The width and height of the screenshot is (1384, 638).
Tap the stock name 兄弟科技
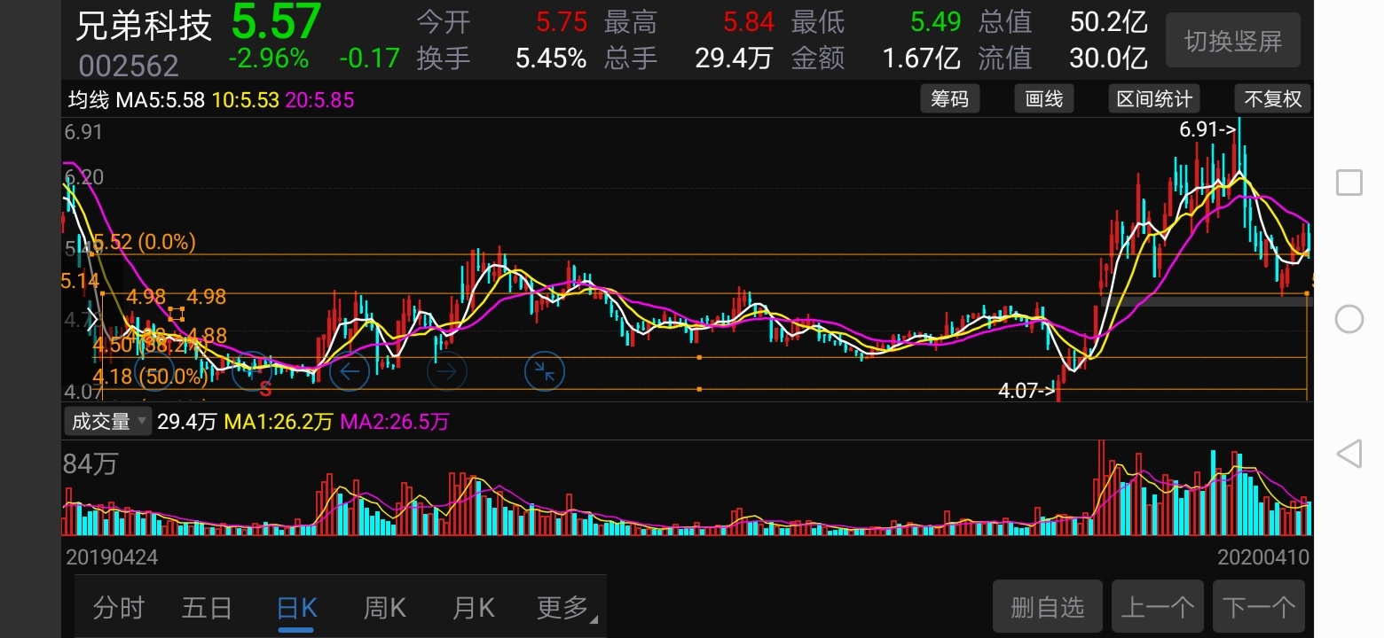(144, 25)
